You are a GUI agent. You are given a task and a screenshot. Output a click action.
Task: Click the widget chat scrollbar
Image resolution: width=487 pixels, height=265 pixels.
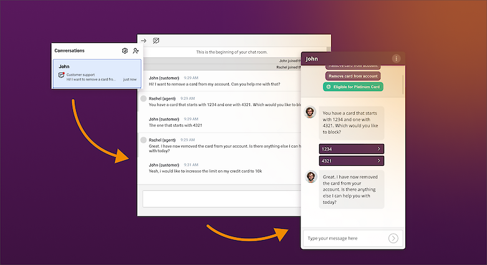pos(403,84)
